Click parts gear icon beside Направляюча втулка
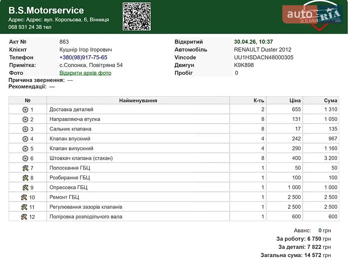Image resolution: width=348 pixels, height=261 pixels. point(25,119)
